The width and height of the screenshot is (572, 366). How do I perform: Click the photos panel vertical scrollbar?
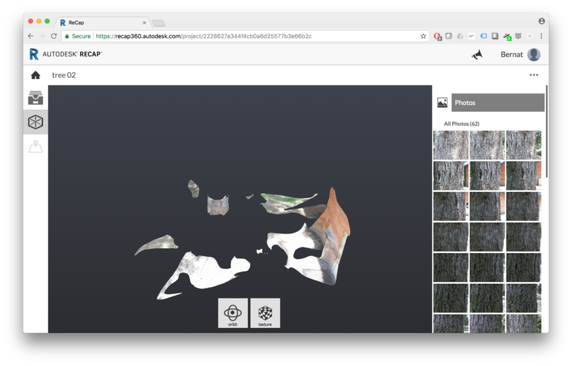point(546,129)
